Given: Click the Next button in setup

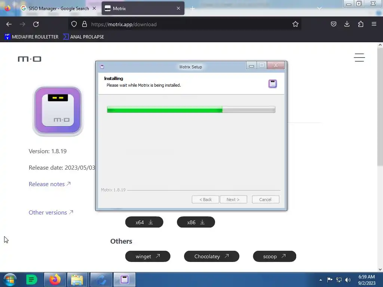Looking at the screenshot, I should [233, 200].
